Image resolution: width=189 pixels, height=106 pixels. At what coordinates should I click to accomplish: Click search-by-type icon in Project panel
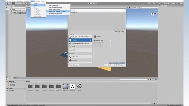pyautogui.click(x=148, y=79)
